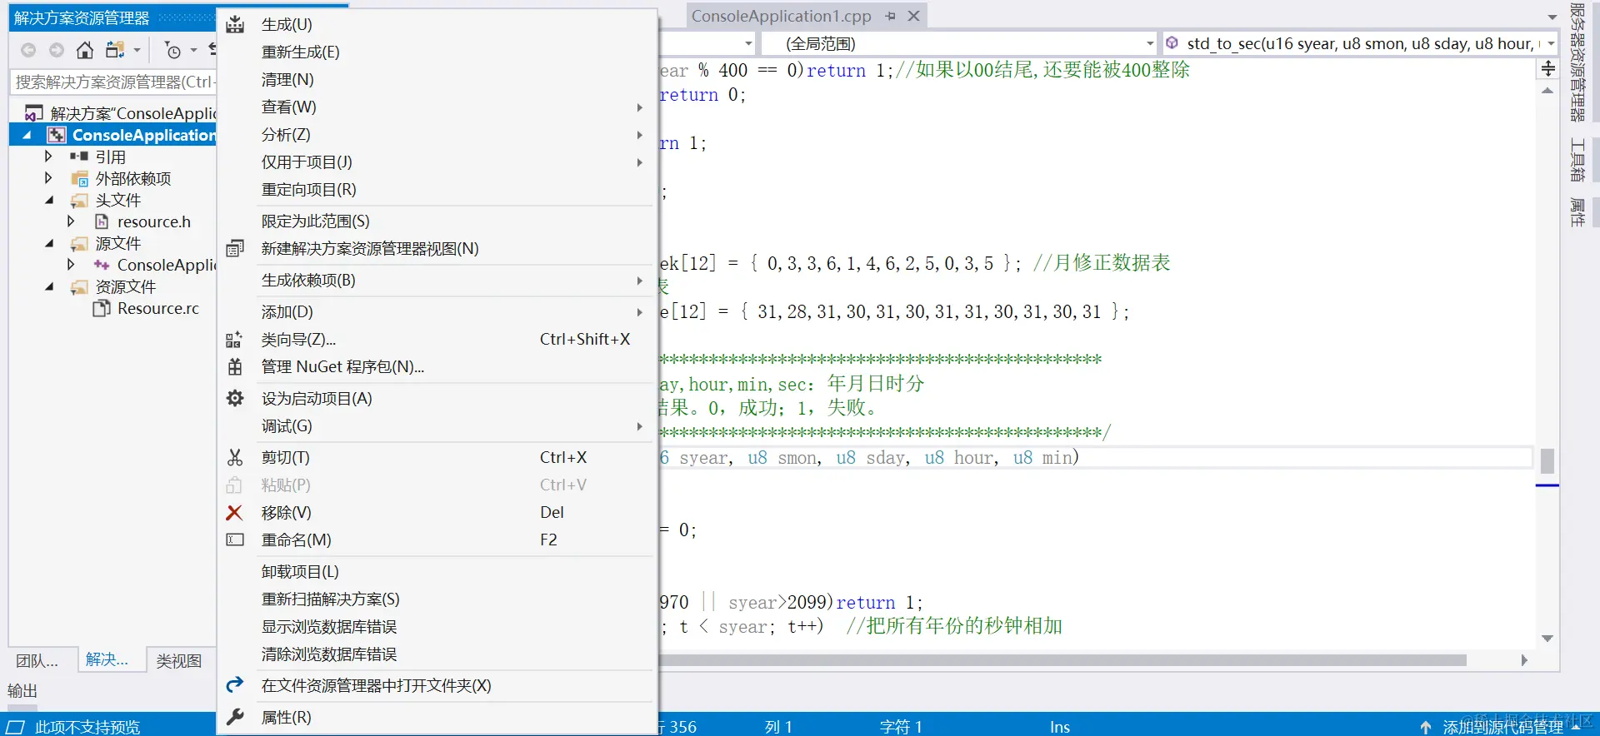1600x736 pixels.
Task: Open the std_to_sec function dropdown
Action: [1551, 43]
